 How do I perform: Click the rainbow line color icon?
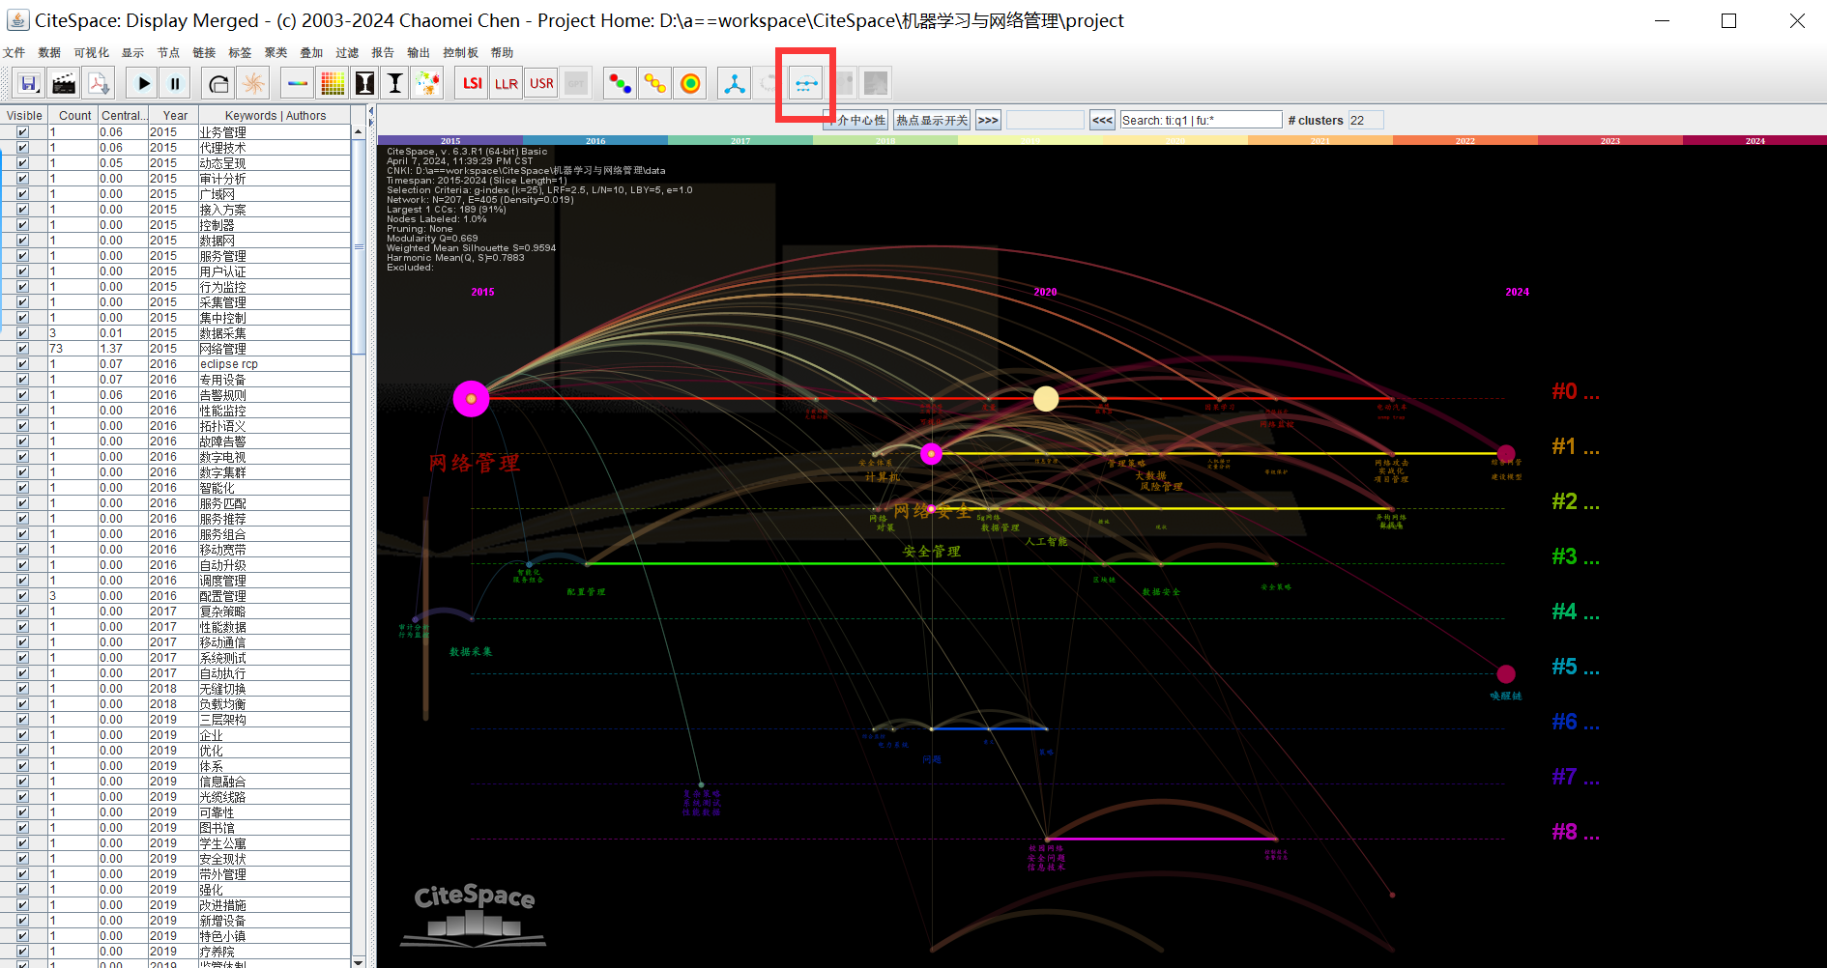[x=298, y=83]
